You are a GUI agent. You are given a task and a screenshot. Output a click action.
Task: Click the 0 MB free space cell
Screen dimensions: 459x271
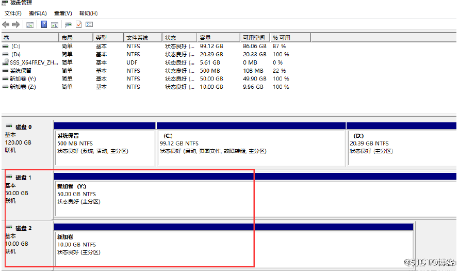coord(250,62)
